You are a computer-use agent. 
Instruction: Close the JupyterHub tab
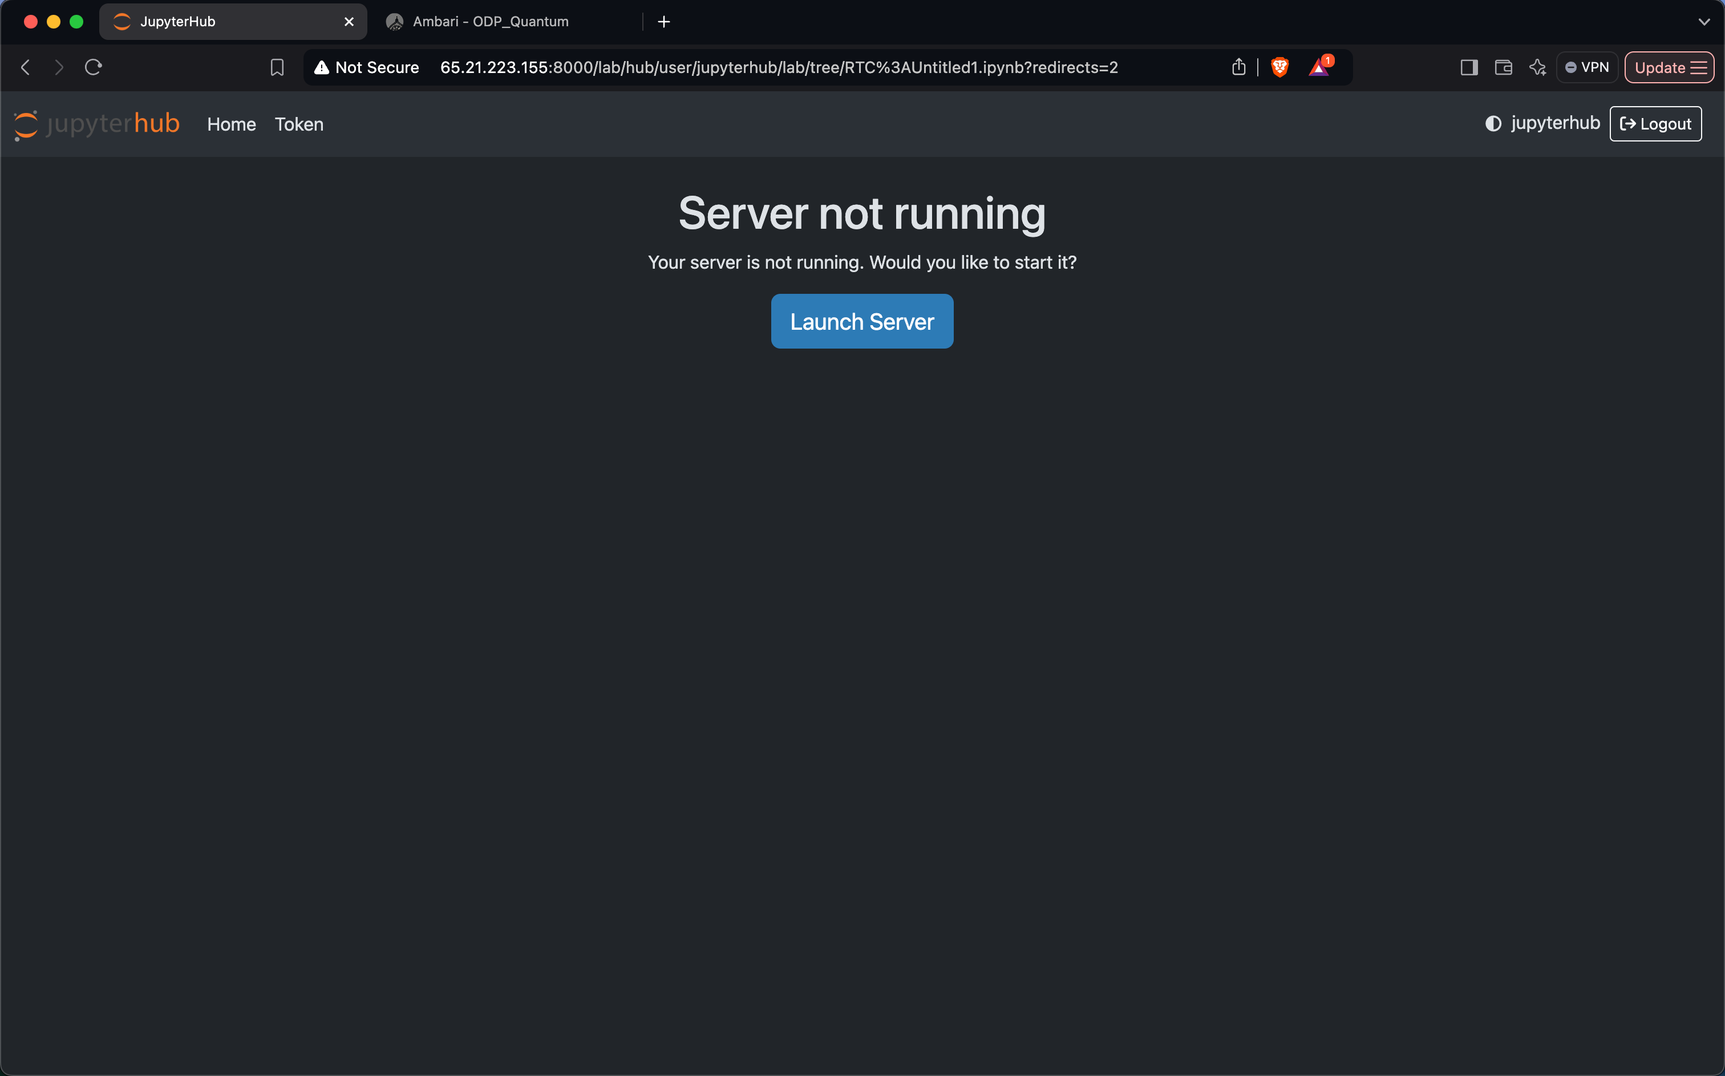pyautogui.click(x=349, y=22)
